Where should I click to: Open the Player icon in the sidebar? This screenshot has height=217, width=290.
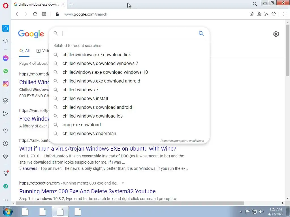(6, 101)
